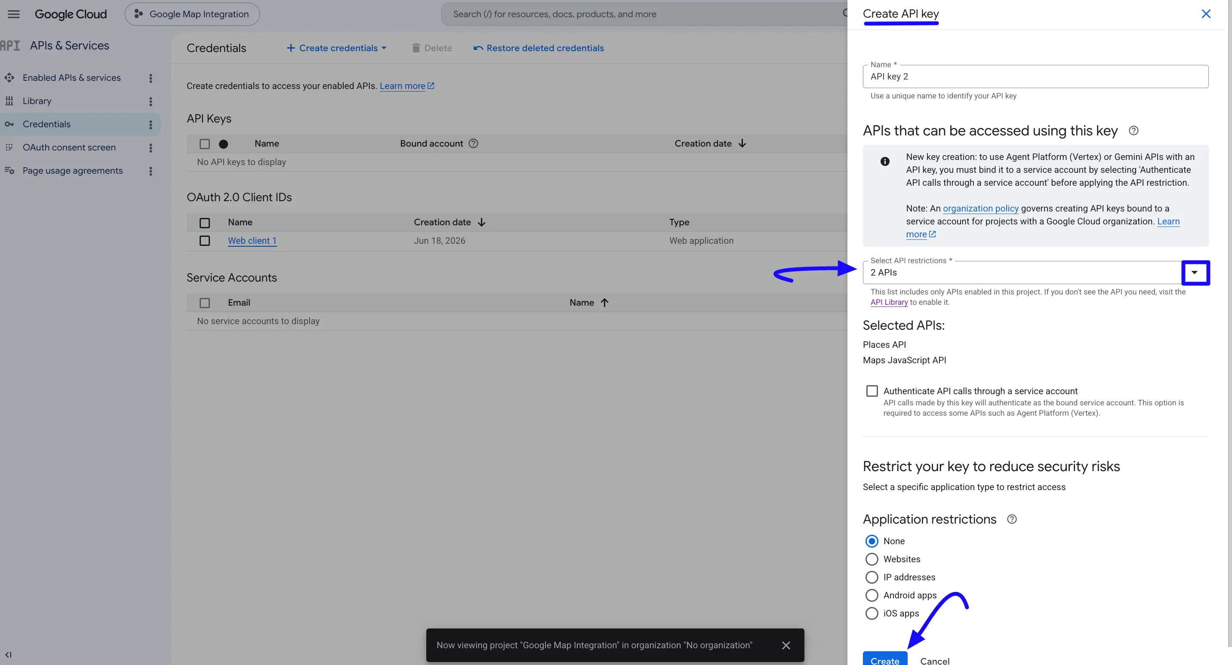Open the Web client 1 link
This screenshot has width=1232, height=665.
(x=252, y=240)
